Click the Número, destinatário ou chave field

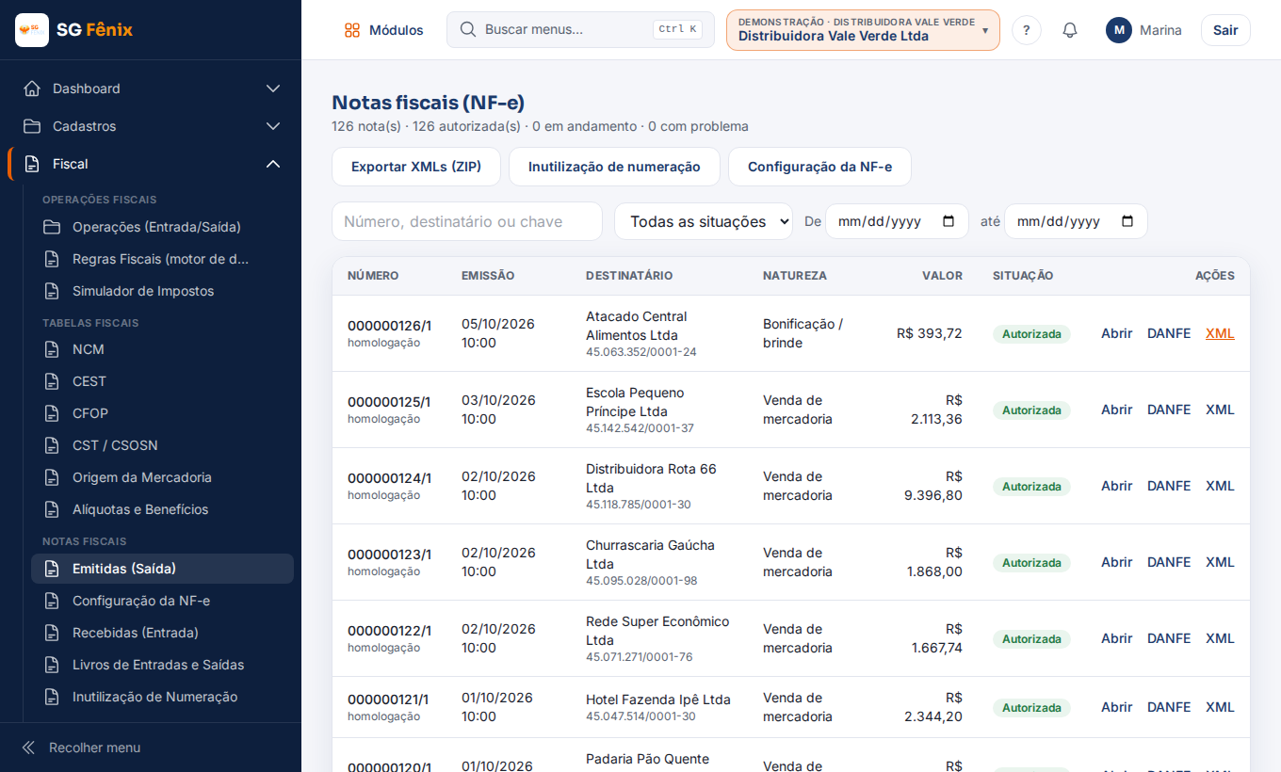pyautogui.click(x=467, y=221)
